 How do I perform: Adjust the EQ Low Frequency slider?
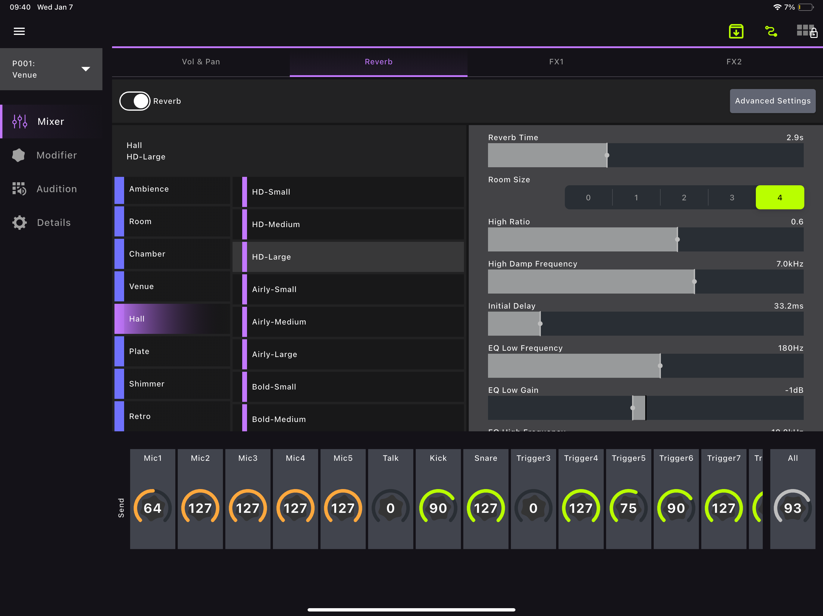pos(646,365)
